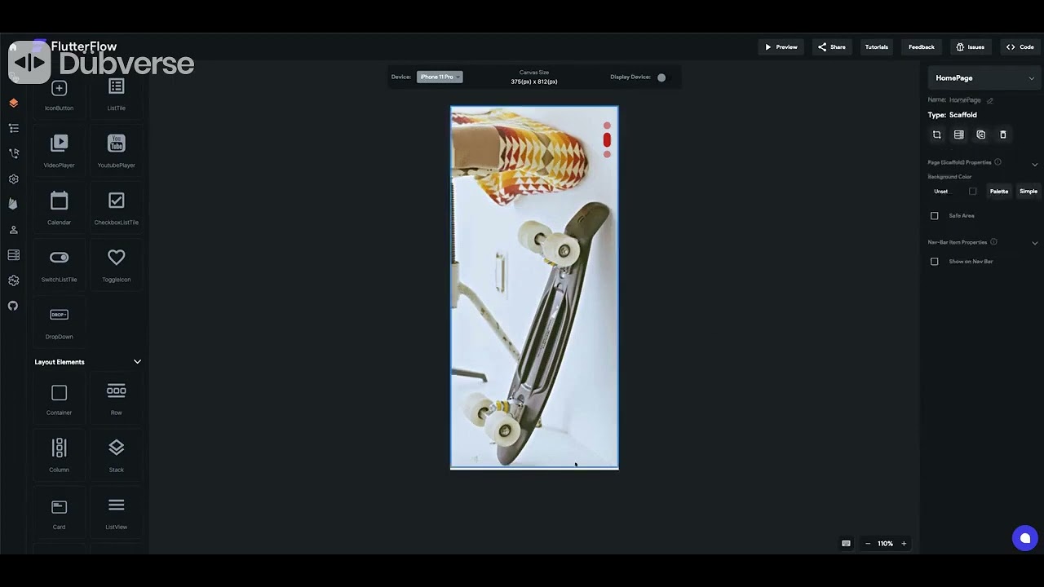The width and height of the screenshot is (1044, 587).
Task: Select the Container layout element
Action: point(59,399)
